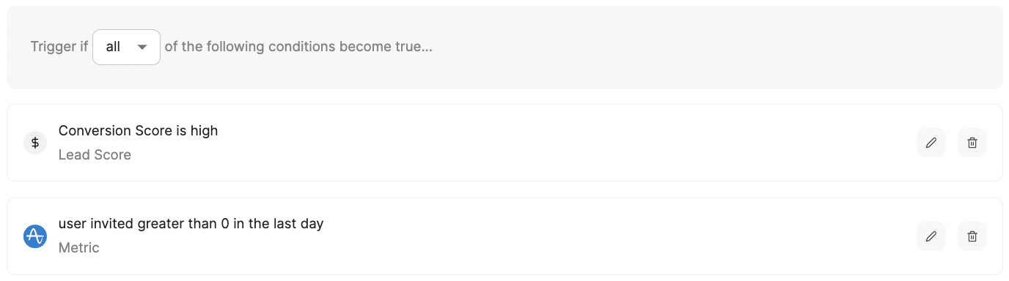Click the dollar sign Lead Score icon

tap(35, 143)
